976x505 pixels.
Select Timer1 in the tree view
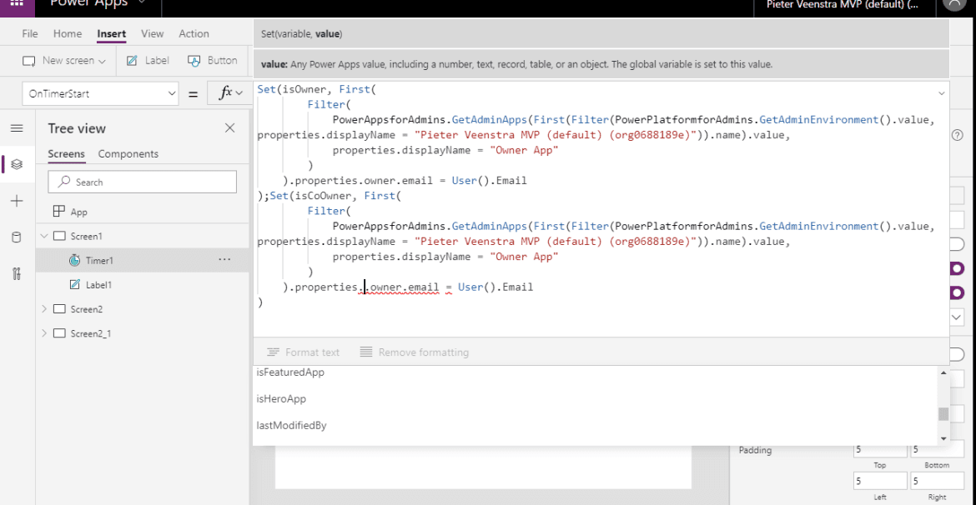(x=99, y=261)
